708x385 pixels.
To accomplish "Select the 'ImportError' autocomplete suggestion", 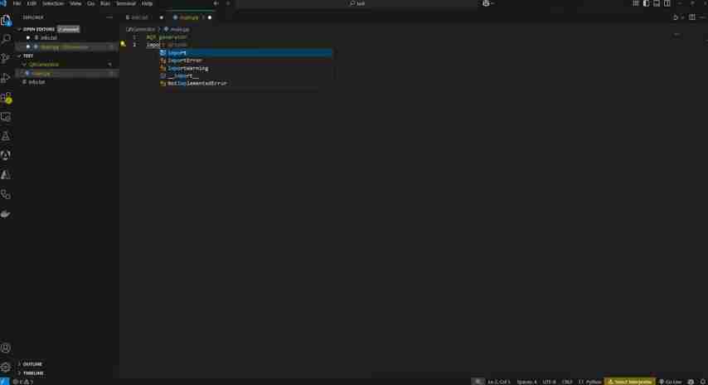I will 246,61.
